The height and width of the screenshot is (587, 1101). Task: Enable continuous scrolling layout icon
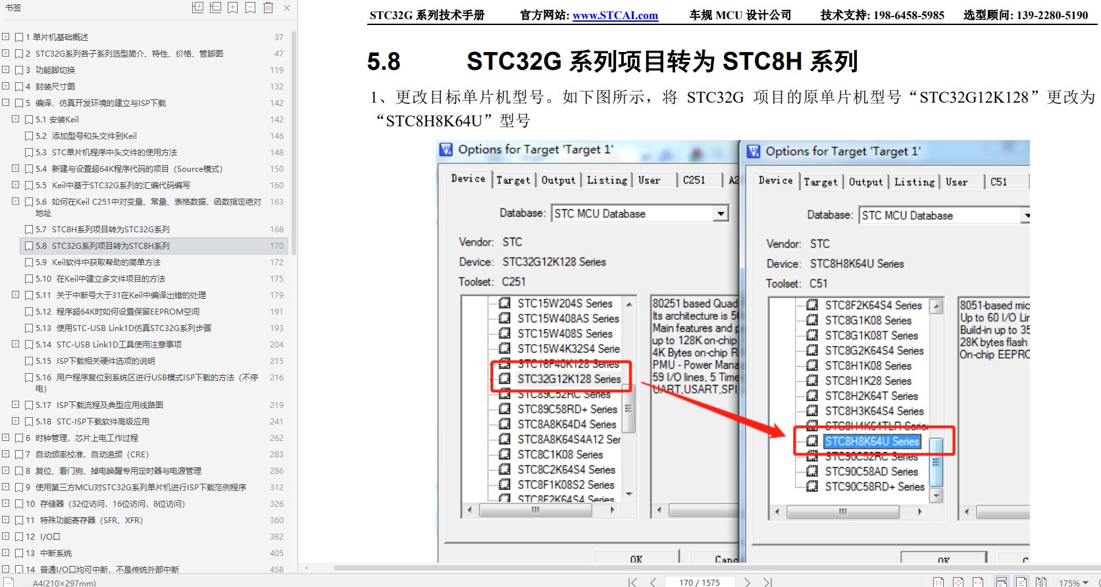tap(1001, 582)
